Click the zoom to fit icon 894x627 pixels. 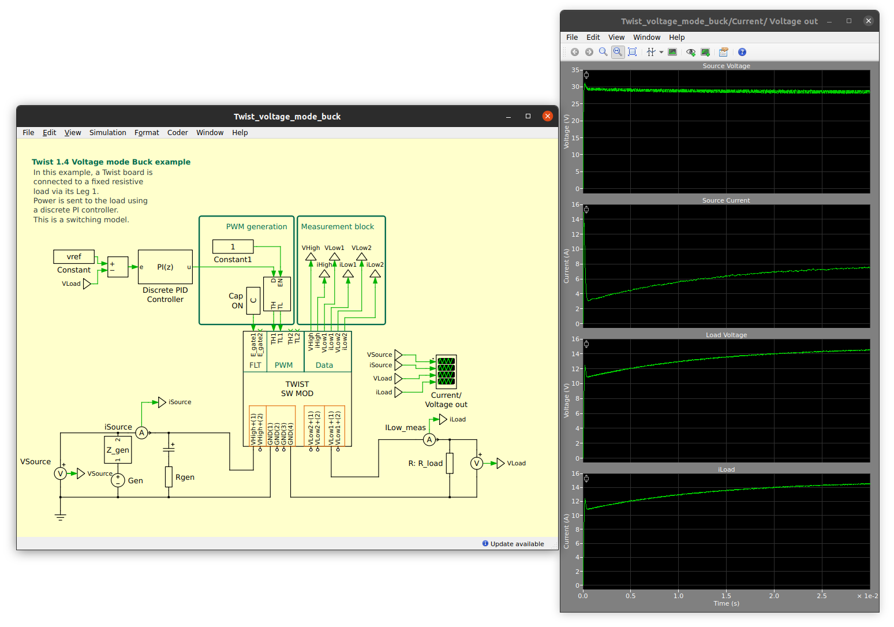[633, 52]
